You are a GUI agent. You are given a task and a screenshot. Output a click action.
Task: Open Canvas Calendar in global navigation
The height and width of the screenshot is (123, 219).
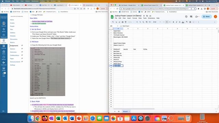(x=4, y=47)
